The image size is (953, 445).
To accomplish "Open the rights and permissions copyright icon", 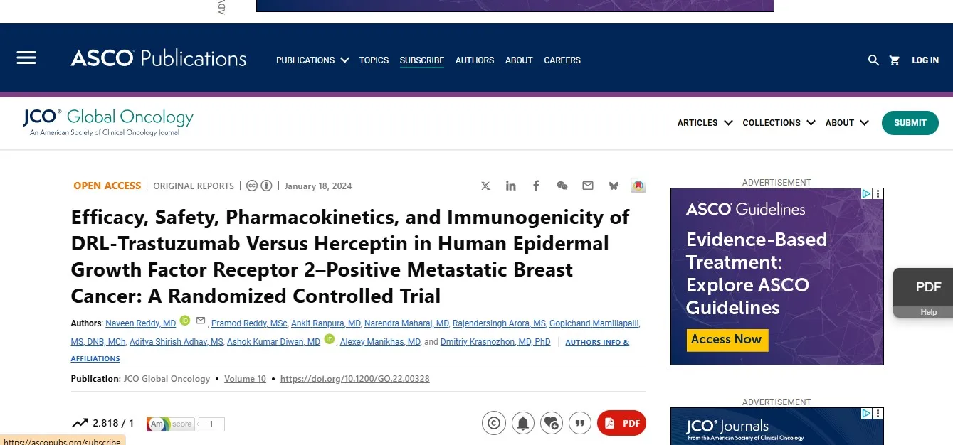I will click(x=494, y=423).
